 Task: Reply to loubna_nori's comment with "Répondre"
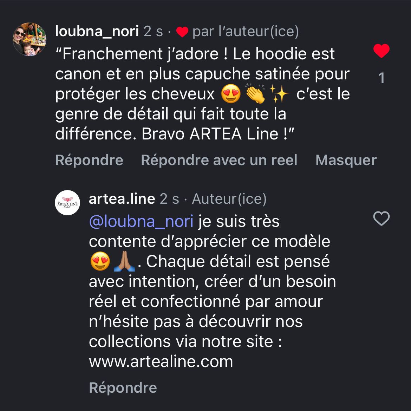click(89, 160)
